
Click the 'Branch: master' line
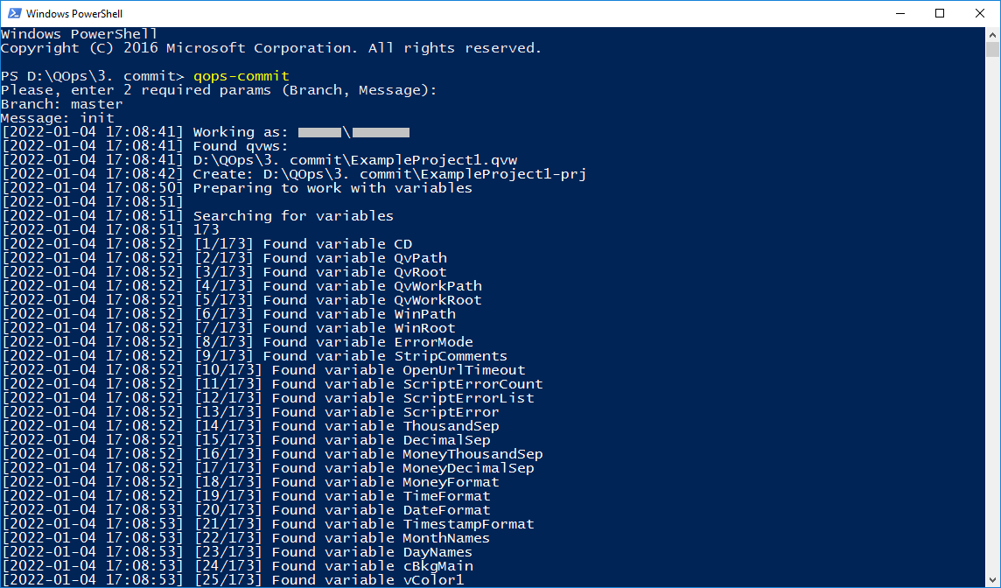click(62, 104)
